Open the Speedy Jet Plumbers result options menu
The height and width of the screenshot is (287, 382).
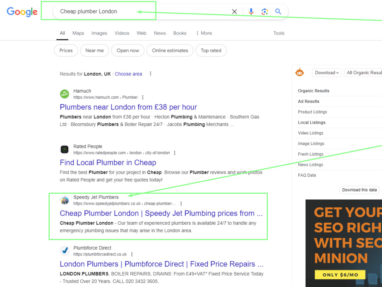[181, 204]
